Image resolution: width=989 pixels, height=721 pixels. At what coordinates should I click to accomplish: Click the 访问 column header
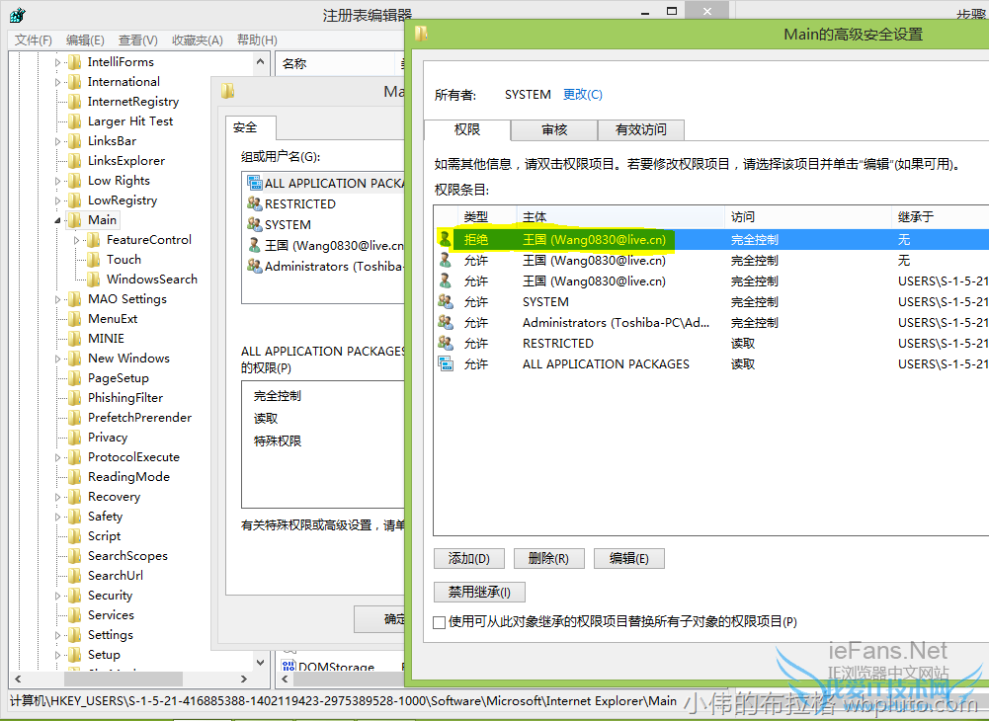808,217
